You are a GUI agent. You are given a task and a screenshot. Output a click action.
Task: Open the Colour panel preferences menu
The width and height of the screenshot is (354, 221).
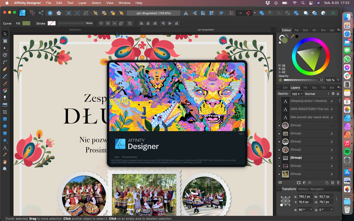(x=339, y=30)
